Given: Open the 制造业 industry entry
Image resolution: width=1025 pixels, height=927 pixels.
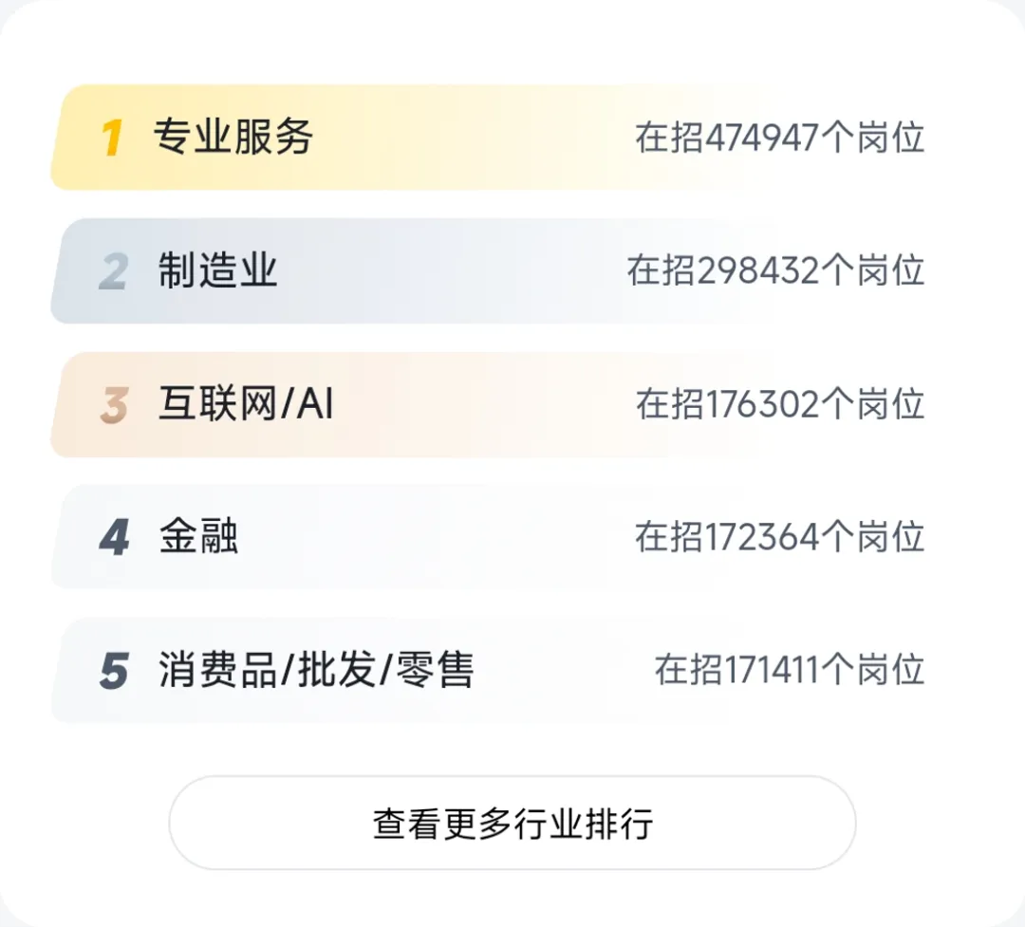Looking at the screenshot, I should [x=217, y=270].
